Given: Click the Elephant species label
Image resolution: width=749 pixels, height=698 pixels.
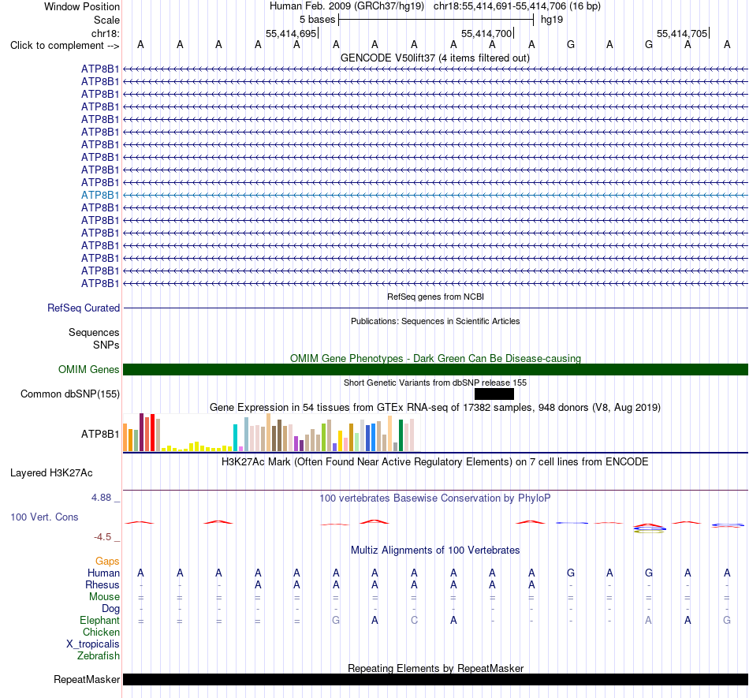Looking at the screenshot, I should tap(99, 620).
